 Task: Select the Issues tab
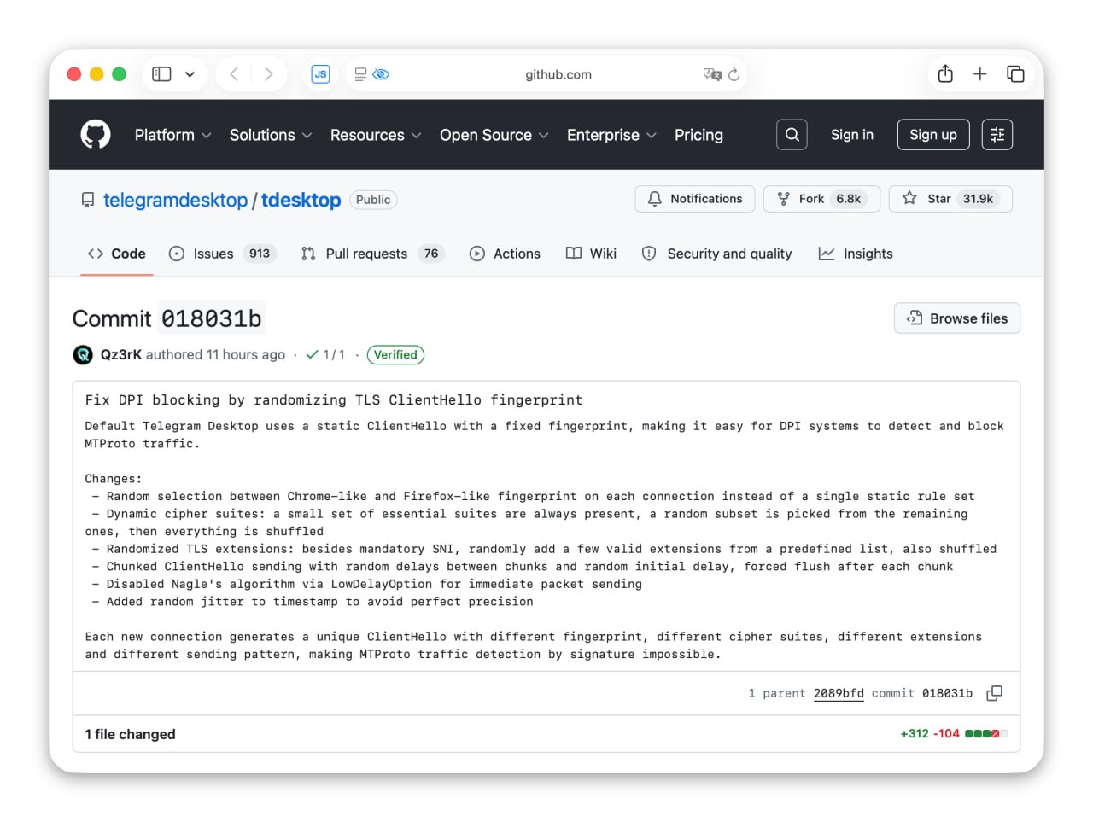[x=222, y=254]
